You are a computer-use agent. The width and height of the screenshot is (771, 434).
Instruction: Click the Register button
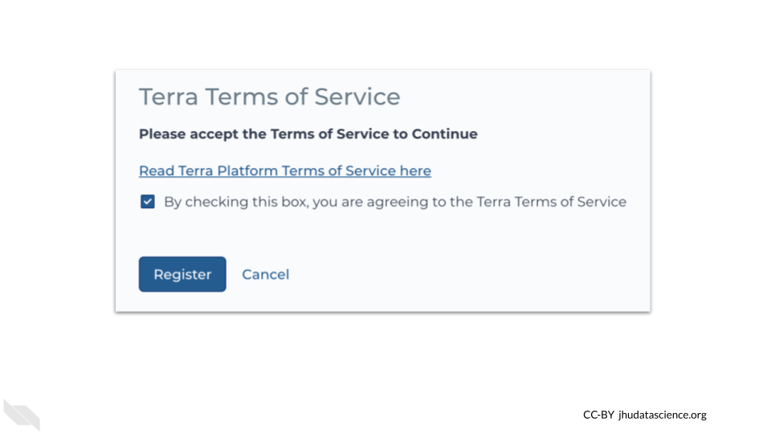[x=182, y=274]
